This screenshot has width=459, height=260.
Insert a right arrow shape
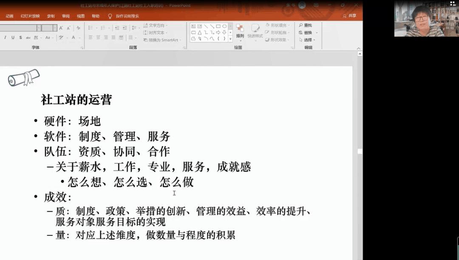218,32
